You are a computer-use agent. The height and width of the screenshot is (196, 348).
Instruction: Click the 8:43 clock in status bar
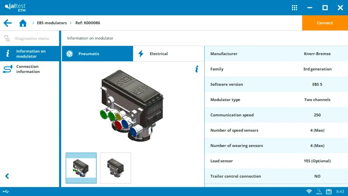pos(340,192)
